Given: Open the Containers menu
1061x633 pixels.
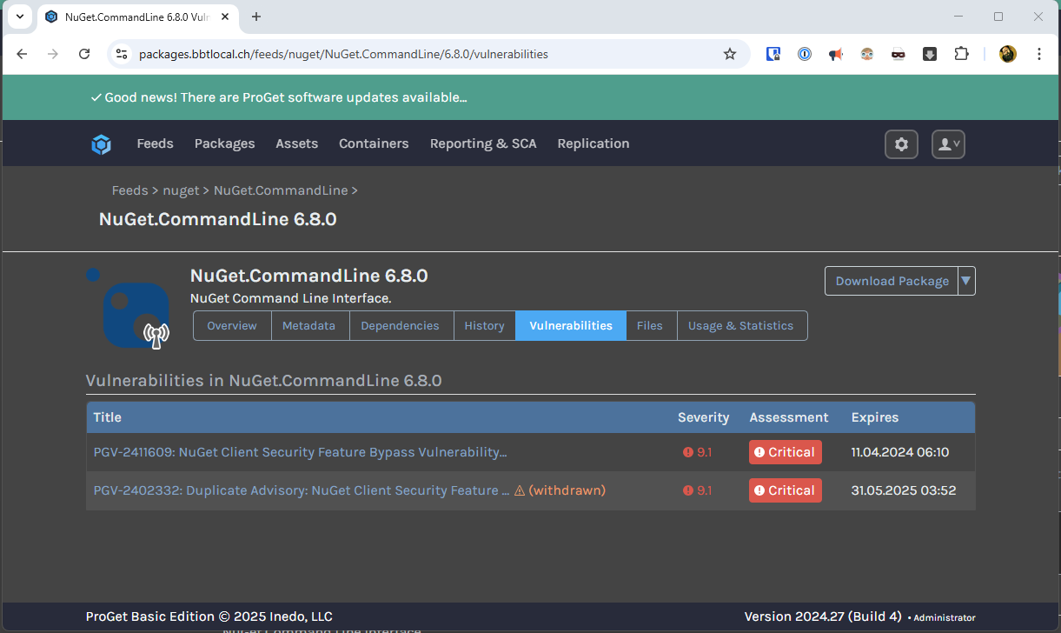Looking at the screenshot, I should (x=374, y=143).
